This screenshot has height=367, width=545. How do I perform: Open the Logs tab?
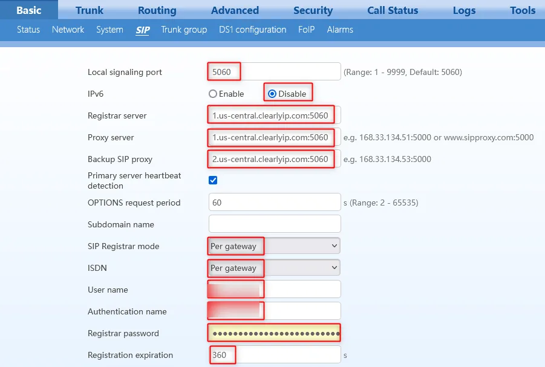[x=464, y=10]
